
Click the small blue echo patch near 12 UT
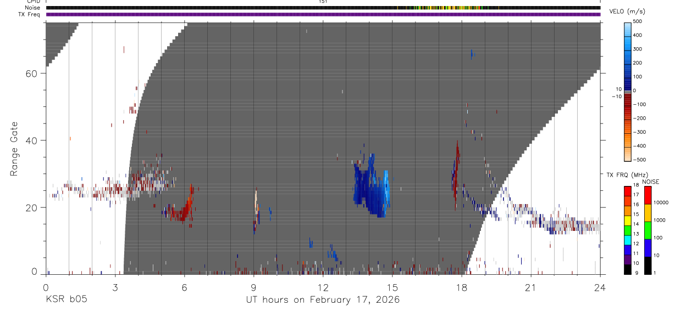(x=333, y=253)
